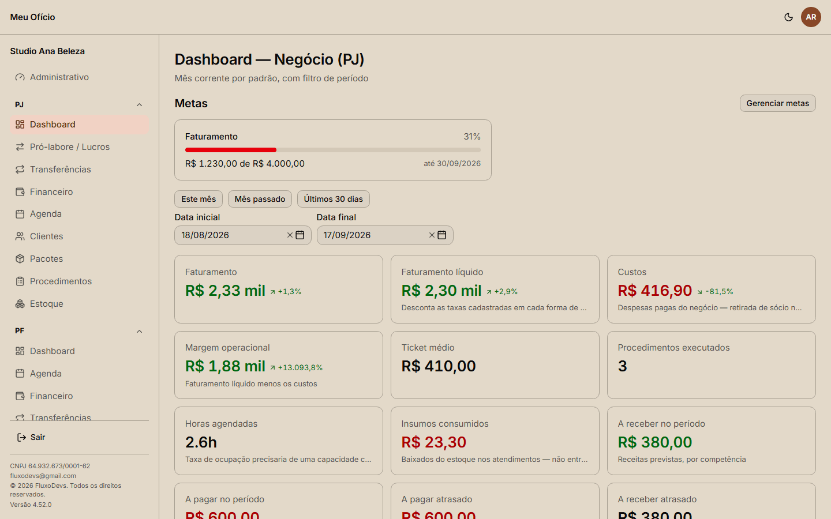Select the Últimos 30 dias filter

(334, 199)
